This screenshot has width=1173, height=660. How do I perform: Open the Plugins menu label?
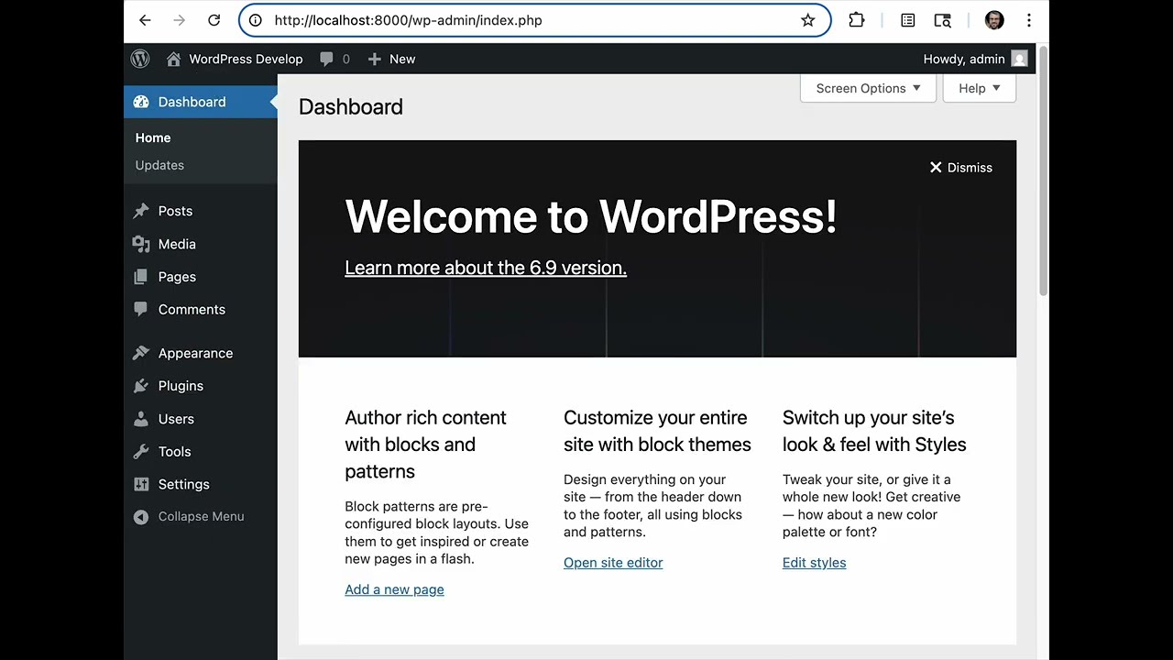181,386
